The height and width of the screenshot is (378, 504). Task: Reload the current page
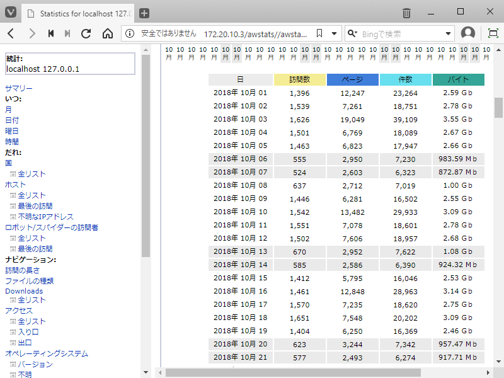tap(86, 33)
